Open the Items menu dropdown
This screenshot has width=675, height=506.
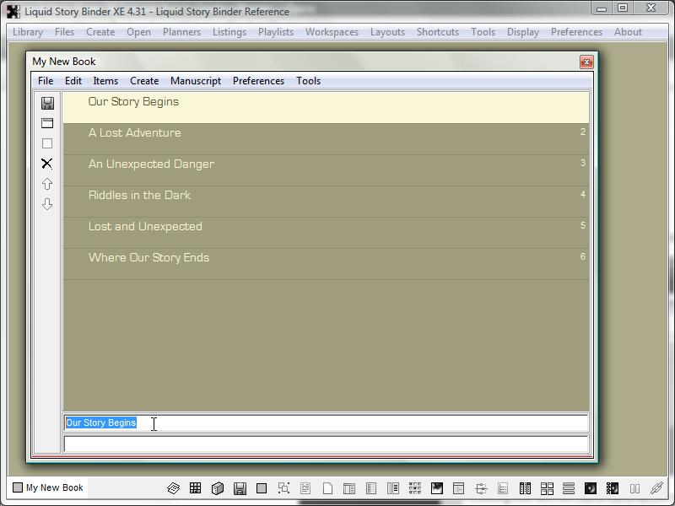click(105, 81)
